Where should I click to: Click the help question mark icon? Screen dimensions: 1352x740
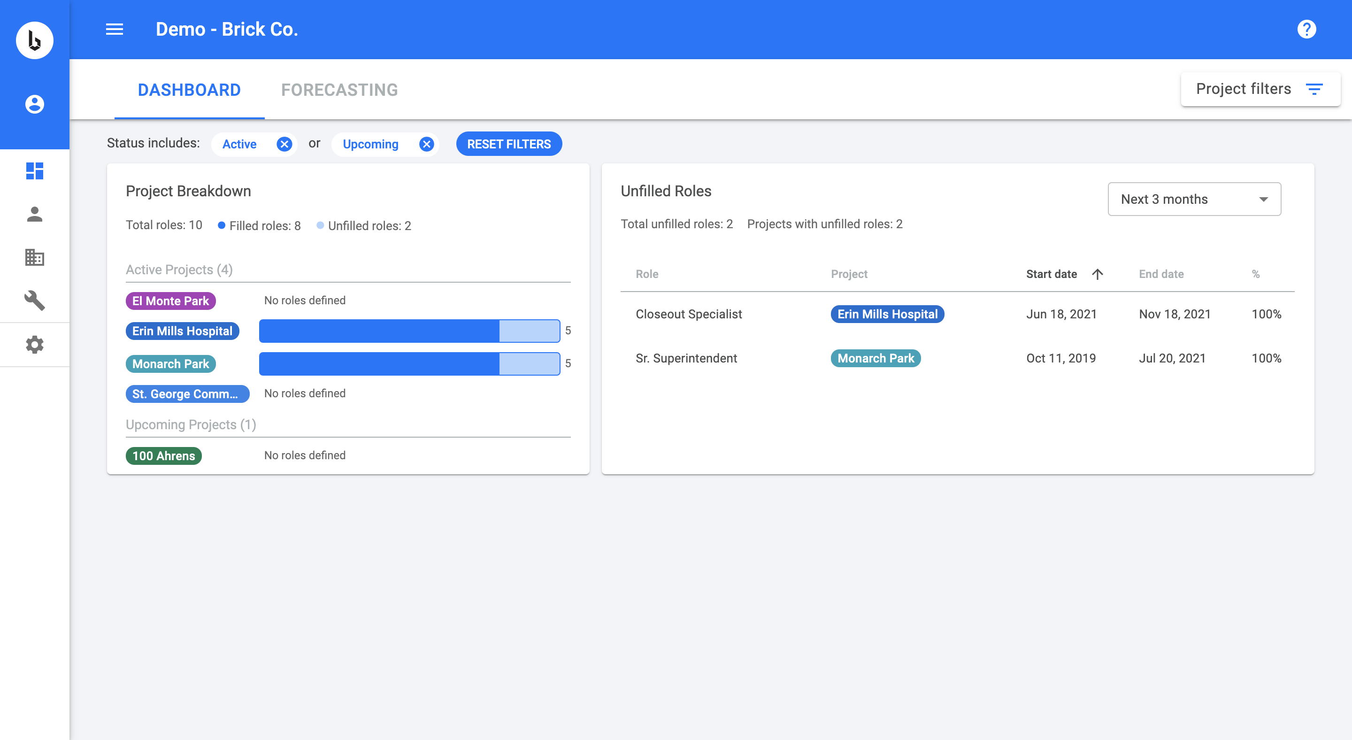point(1306,30)
